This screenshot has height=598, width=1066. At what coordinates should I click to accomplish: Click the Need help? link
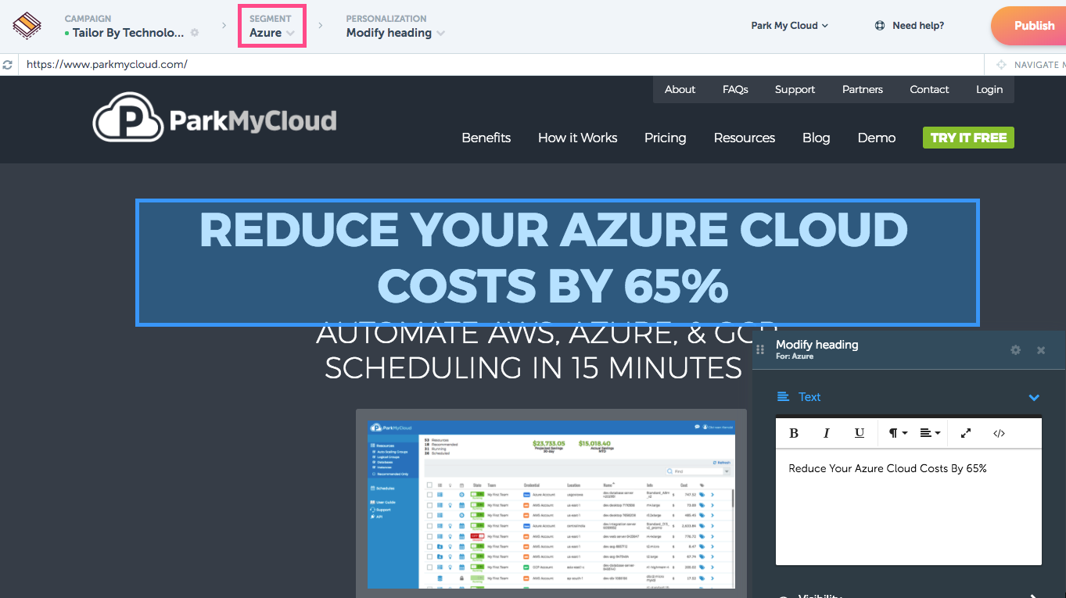tap(917, 26)
